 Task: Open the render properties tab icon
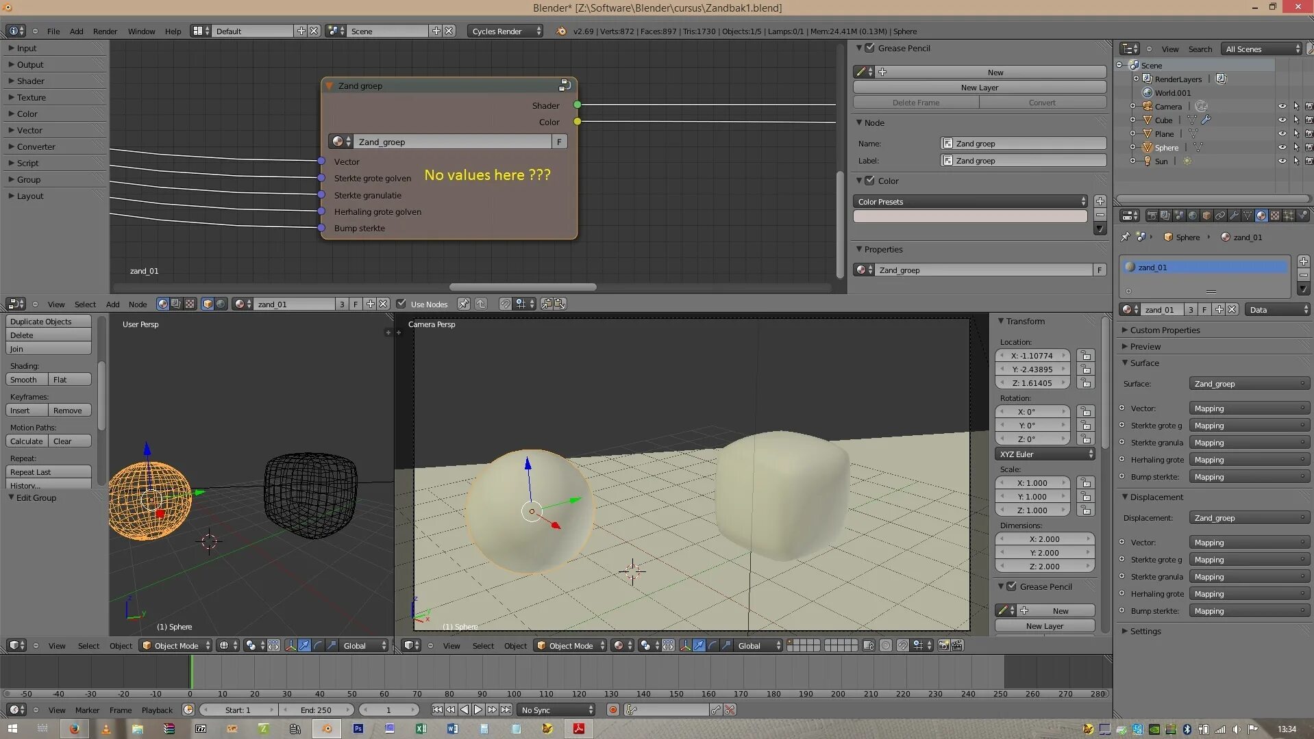(1152, 216)
